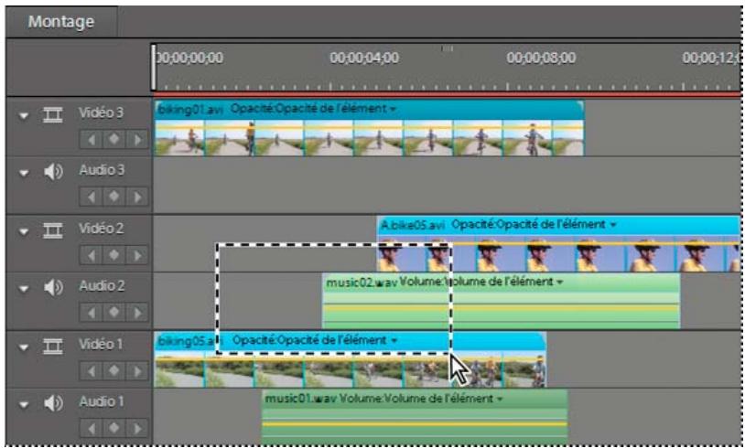745x448 pixels.
Task: Collapse the Vidéo 1 track
Action: pos(24,347)
